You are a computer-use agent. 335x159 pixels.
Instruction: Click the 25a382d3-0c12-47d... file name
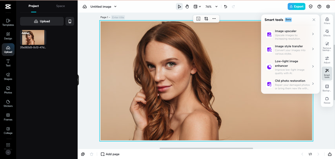tap(33, 47)
